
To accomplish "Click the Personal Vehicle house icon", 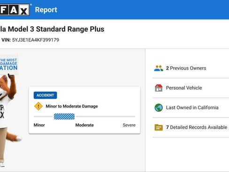I will 159,88.
